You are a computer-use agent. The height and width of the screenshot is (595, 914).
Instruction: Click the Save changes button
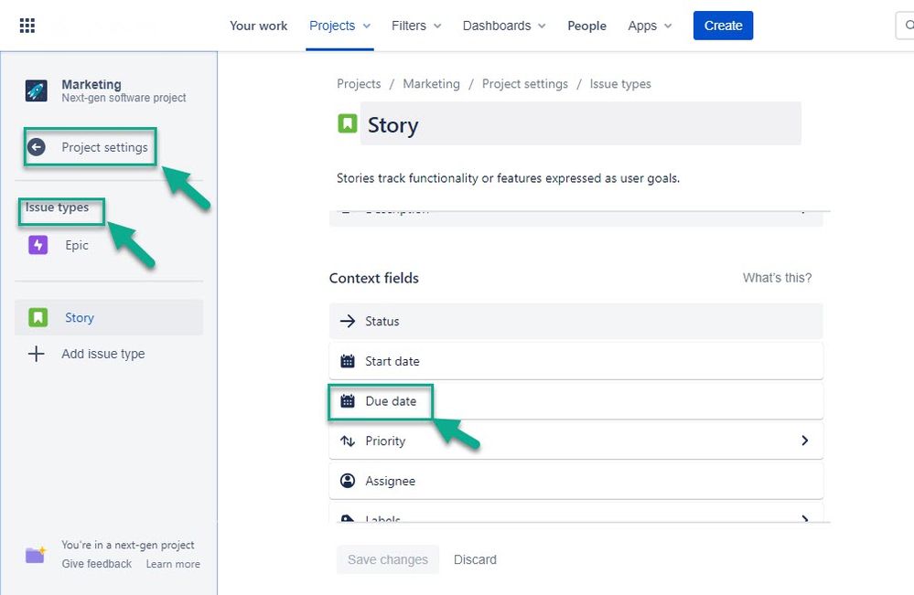tap(388, 559)
